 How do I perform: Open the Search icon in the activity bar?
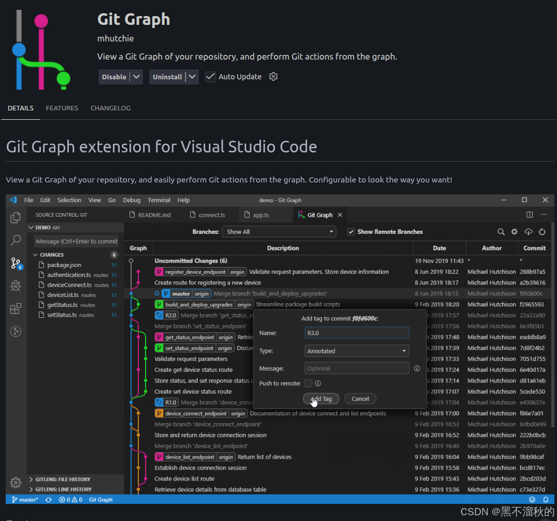[16, 241]
